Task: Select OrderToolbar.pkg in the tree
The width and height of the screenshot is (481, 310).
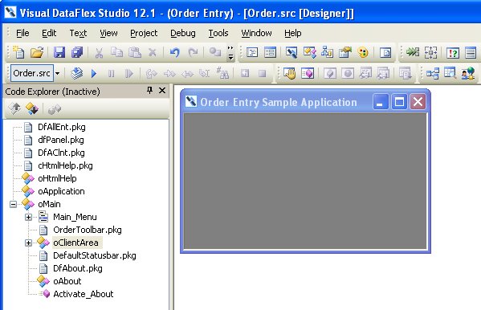Action: pos(88,230)
